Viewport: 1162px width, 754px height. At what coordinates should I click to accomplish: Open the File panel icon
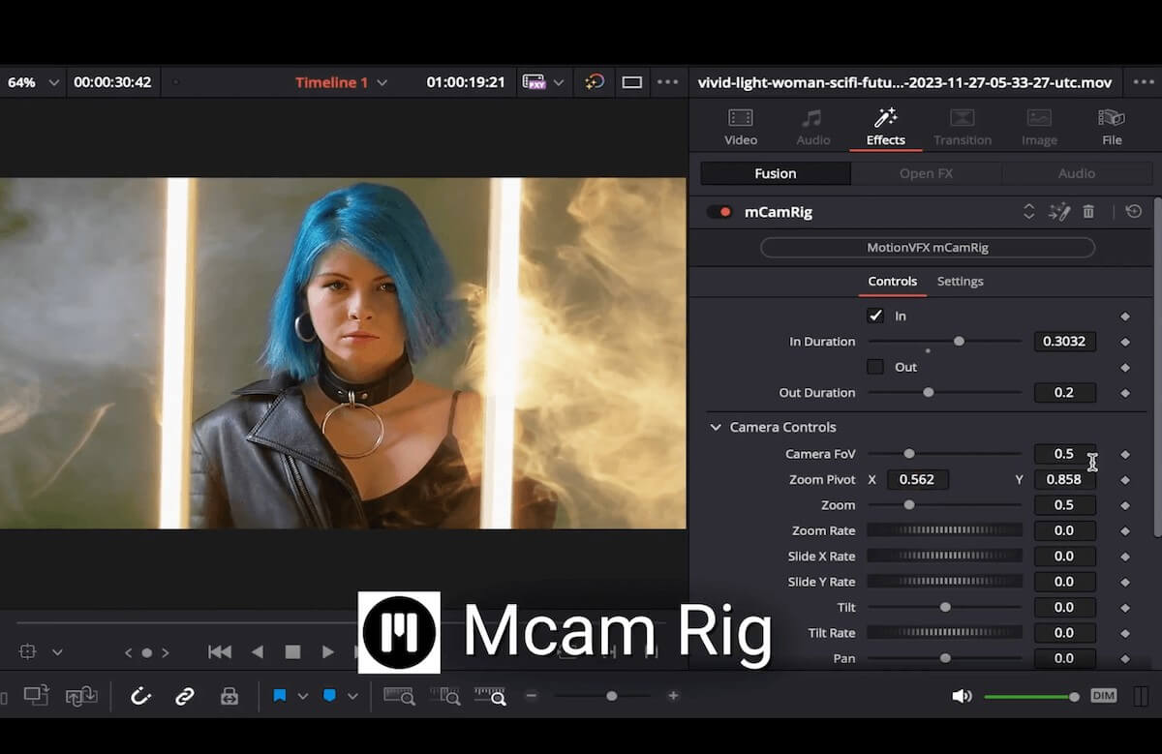click(1111, 125)
